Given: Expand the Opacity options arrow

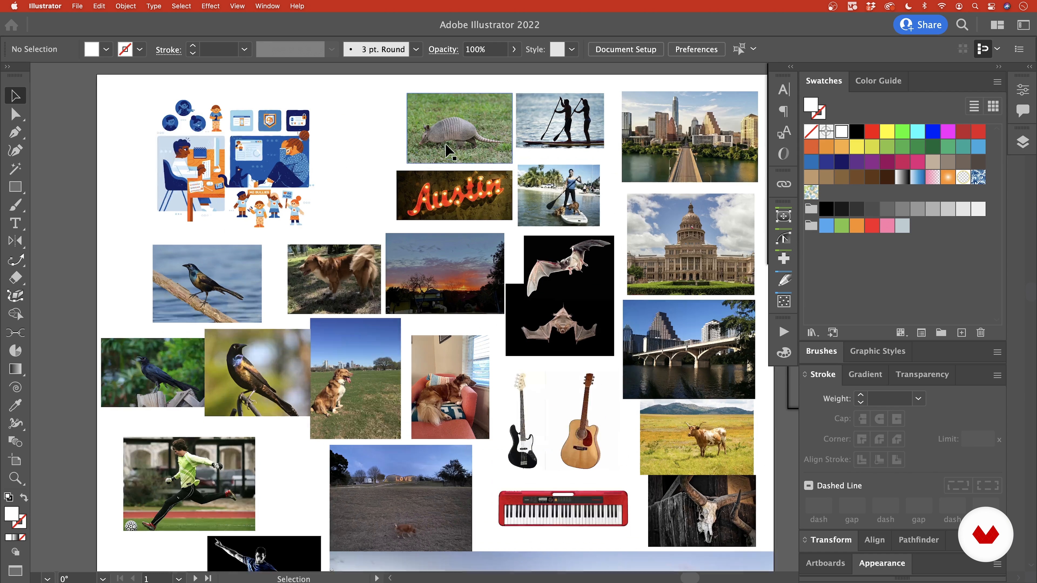Looking at the screenshot, I should tap(514, 49).
